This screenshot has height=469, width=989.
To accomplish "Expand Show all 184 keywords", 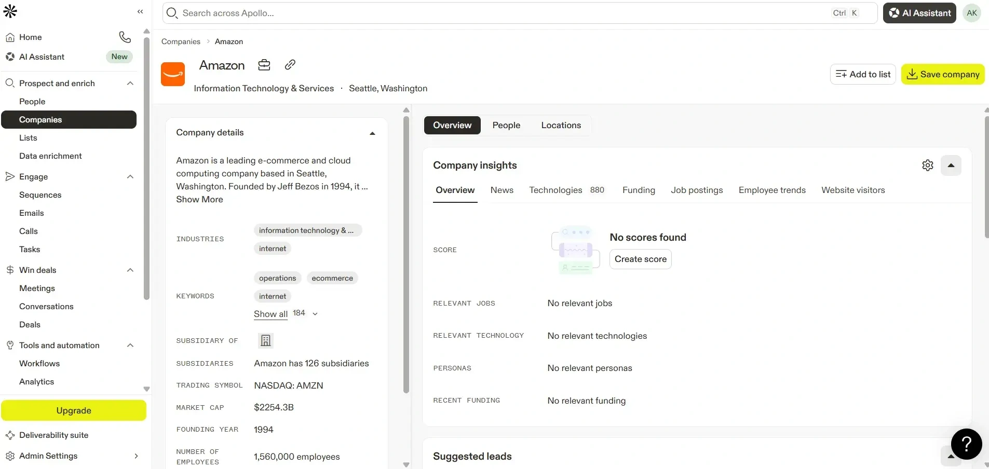I will [285, 314].
